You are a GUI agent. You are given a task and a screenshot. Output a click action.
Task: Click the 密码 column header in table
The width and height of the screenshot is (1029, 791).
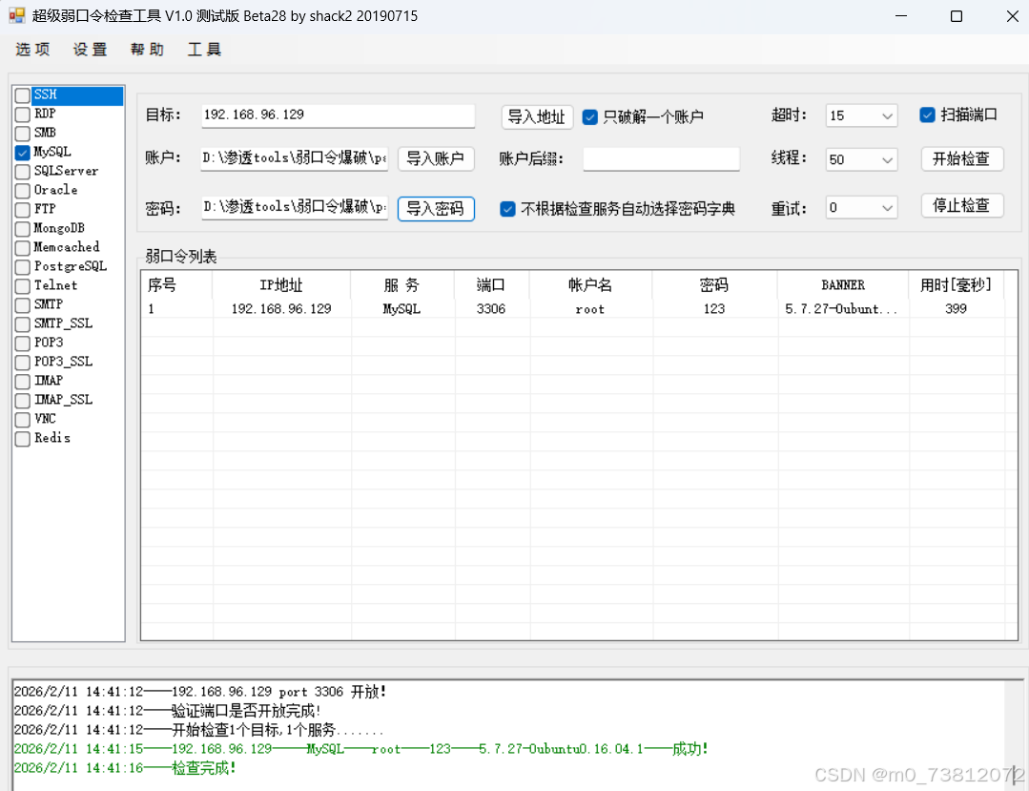(x=714, y=285)
